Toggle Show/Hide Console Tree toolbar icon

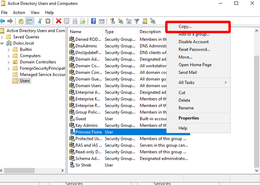[x=29, y=21]
